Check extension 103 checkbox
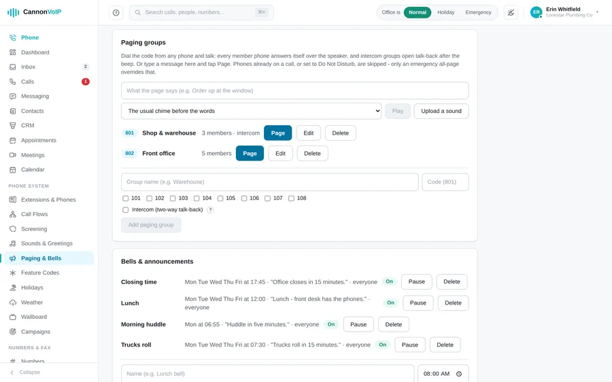Viewport: 612px width, 382px height. [173, 198]
